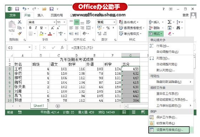The image size is (200, 137).
Task: Open the fill color dropdown arrow
Action: (x=45, y=34)
